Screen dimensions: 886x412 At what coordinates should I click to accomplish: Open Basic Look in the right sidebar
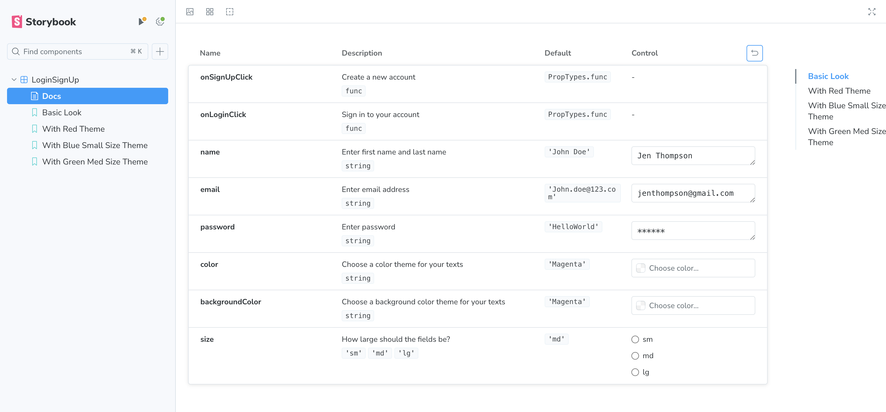pos(828,76)
